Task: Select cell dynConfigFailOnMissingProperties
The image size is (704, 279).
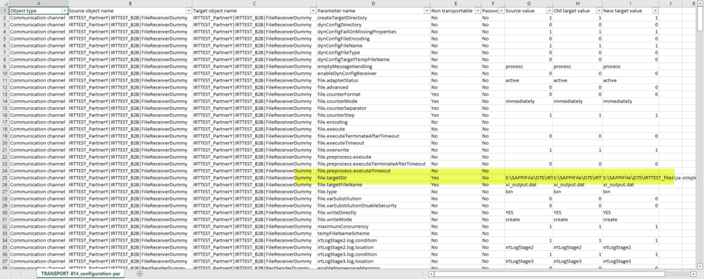Action: pos(373,32)
